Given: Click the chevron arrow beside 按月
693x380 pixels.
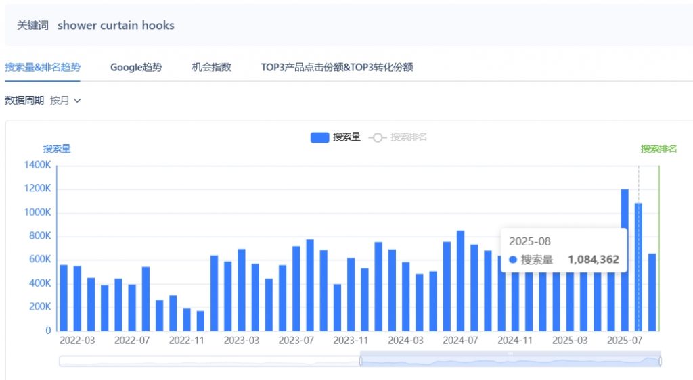Looking at the screenshot, I should pyautogui.click(x=77, y=101).
